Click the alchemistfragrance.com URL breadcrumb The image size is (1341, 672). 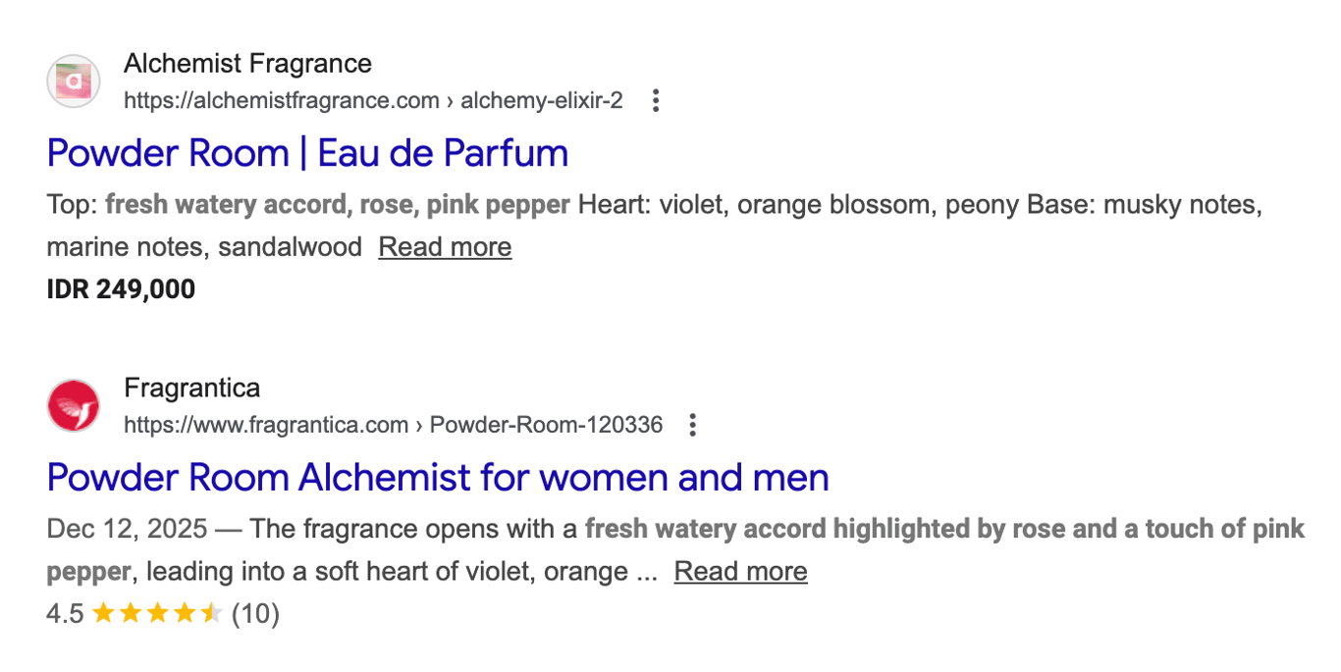click(x=281, y=100)
